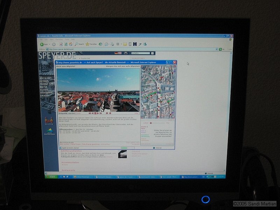Select 'standard' Bildqualität option
Viewport: 280px width, 210px height.
click(x=72, y=113)
